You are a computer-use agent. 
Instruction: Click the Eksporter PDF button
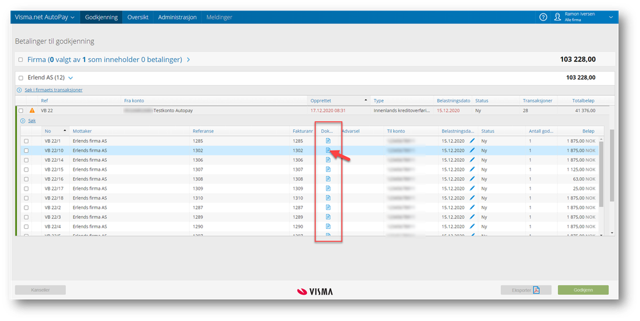pyautogui.click(x=526, y=290)
